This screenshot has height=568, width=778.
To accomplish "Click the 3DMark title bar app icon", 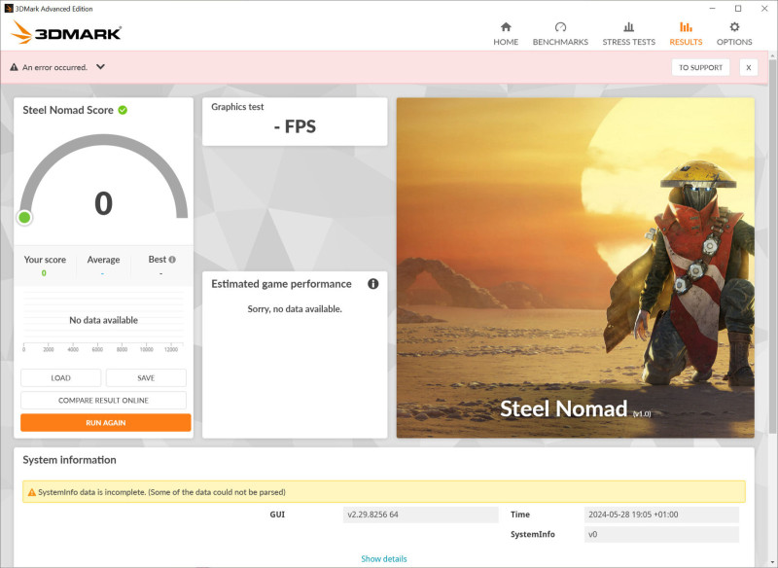I will tap(9, 9).
